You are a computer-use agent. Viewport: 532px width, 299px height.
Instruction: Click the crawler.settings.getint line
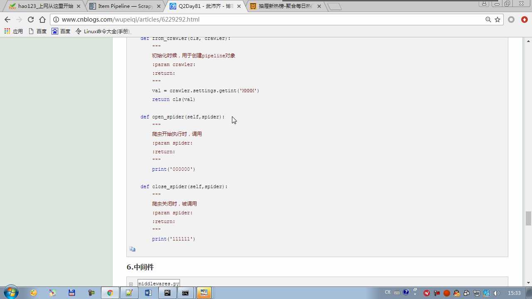pos(205,91)
